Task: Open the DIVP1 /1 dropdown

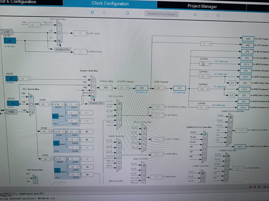Action: click(73, 104)
